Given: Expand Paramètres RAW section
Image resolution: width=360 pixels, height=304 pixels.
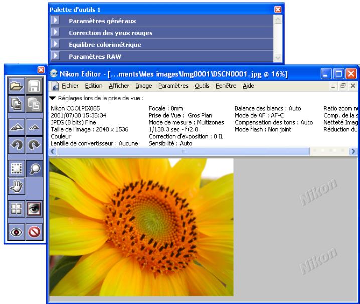Looking at the screenshot, I should click(55, 56).
